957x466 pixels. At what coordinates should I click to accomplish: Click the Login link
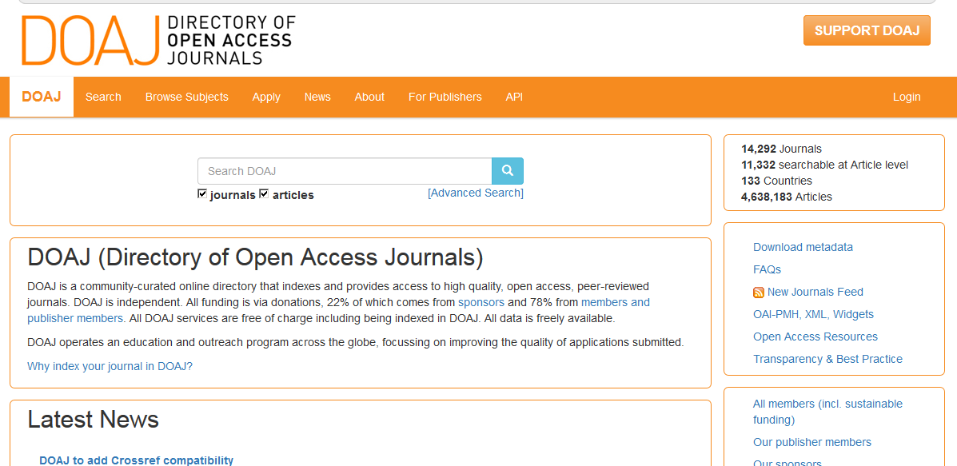(906, 97)
